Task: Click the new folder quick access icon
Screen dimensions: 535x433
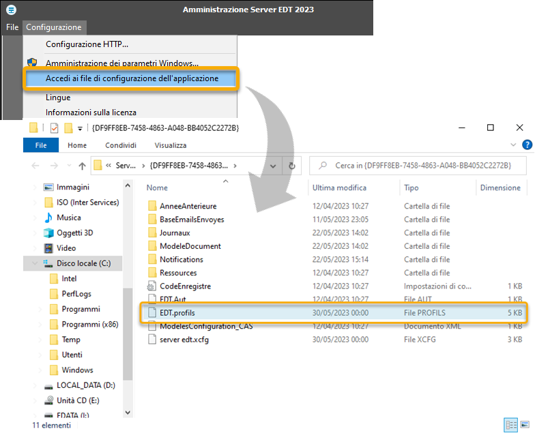Action: [68, 128]
